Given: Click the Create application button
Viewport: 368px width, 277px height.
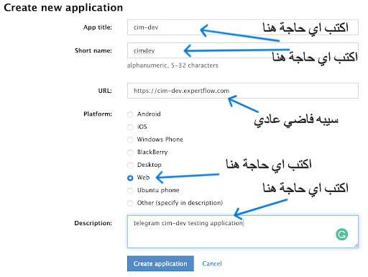Looking at the screenshot, I should [x=160, y=263].
